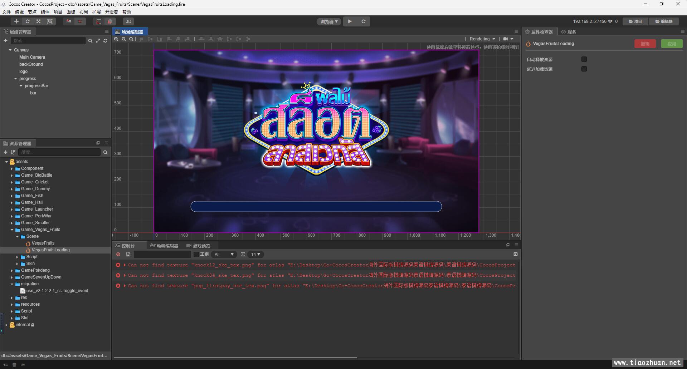Screen dimensions: 687x369
Task: Select the VegasFruits scene asset
Action: pyautogui.click(x=43, y=243)
